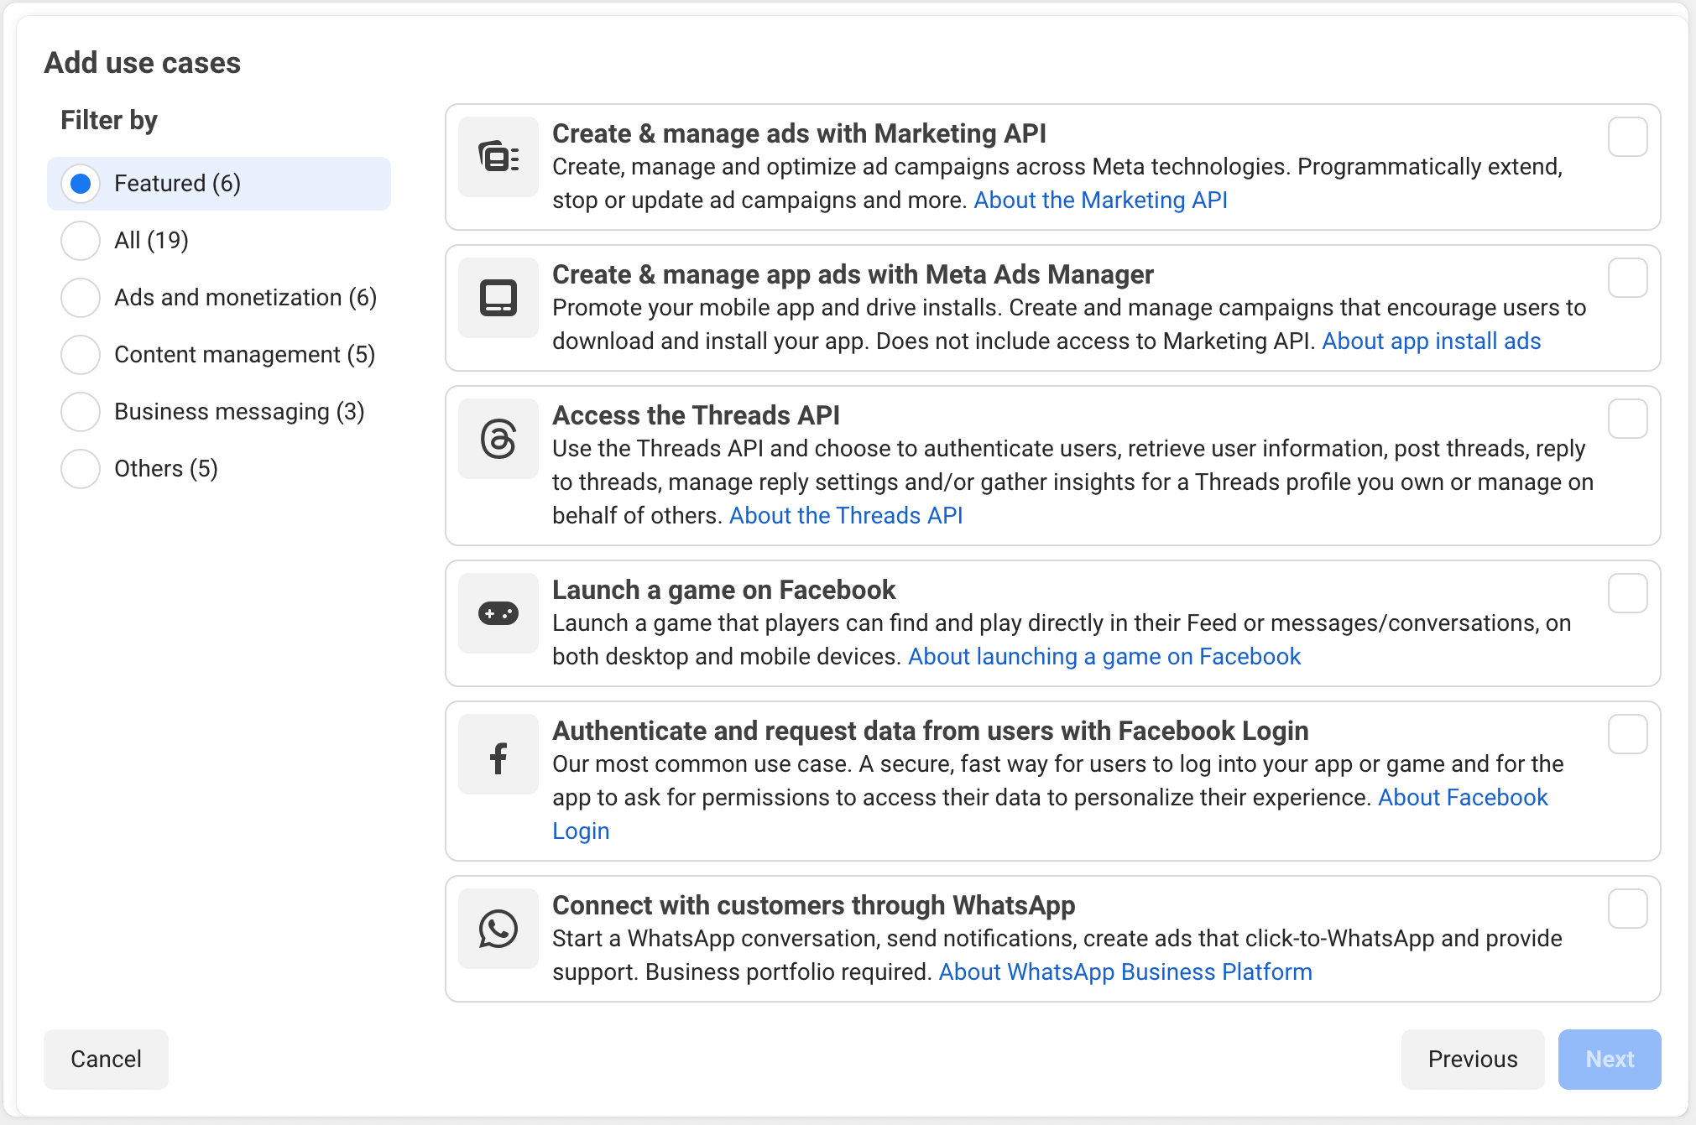
Task: Click the mobile app icon for Meta Ads Manager
Action: (x=498, y=298)
